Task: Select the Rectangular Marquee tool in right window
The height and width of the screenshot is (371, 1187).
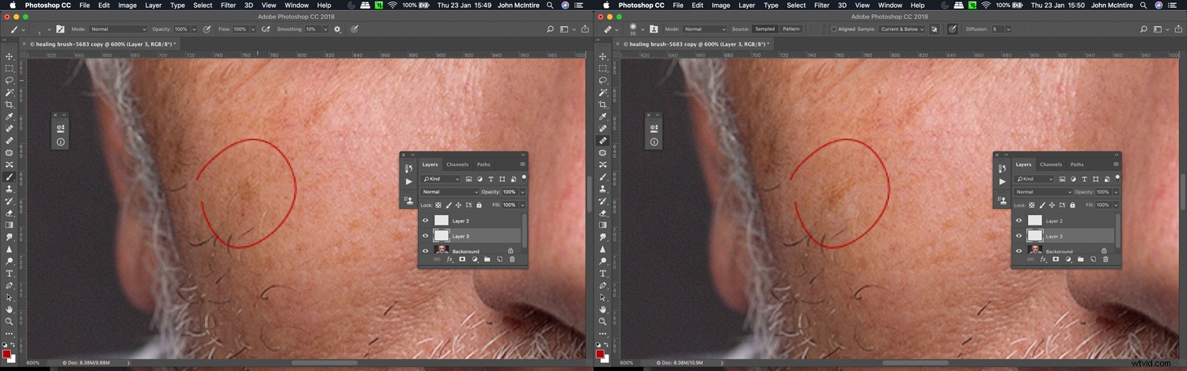Action: click(603, 69)
